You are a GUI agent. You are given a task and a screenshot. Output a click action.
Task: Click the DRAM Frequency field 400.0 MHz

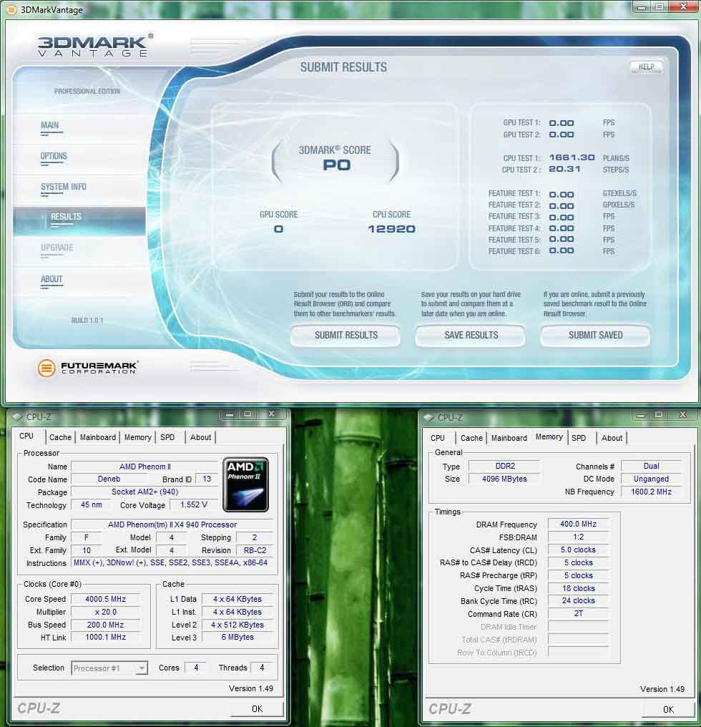coord(578,524)
